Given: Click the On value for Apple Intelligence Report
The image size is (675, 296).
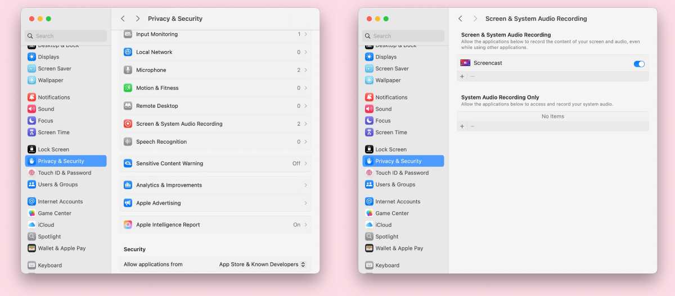Looking at the screenshot, I should tap(297, 225).
